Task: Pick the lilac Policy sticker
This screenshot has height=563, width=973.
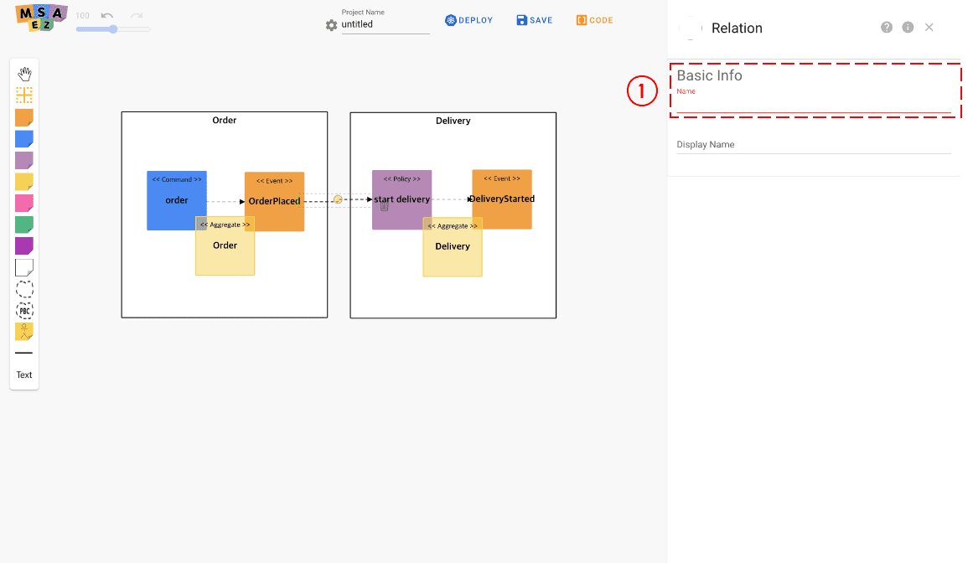Action: [x=24, y=160]
